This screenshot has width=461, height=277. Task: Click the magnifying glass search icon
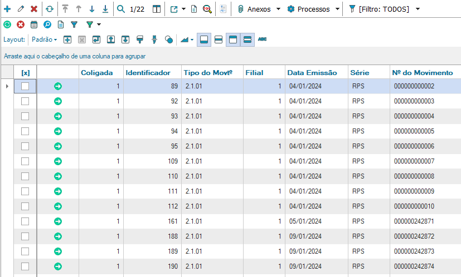[121, 9]
